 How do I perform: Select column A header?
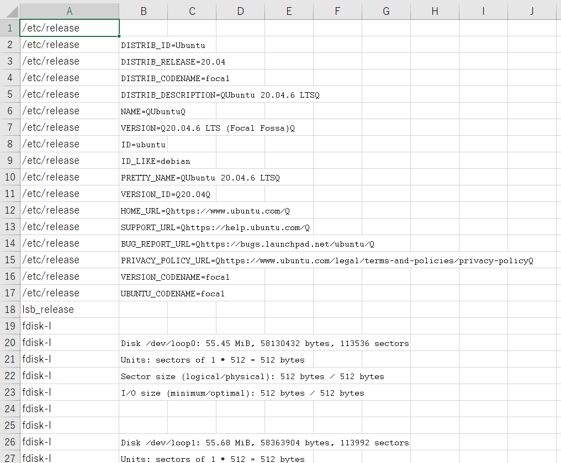click(x=70, y=11)
